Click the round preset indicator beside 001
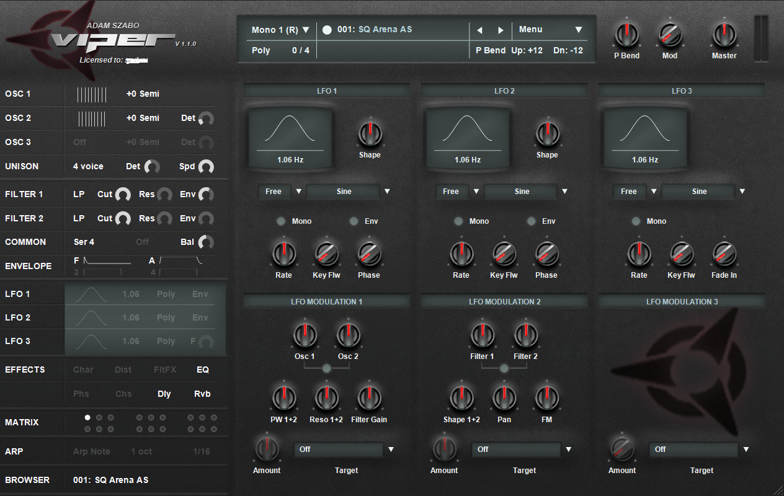Screen dimensions: 784x496 click(327, 30)
